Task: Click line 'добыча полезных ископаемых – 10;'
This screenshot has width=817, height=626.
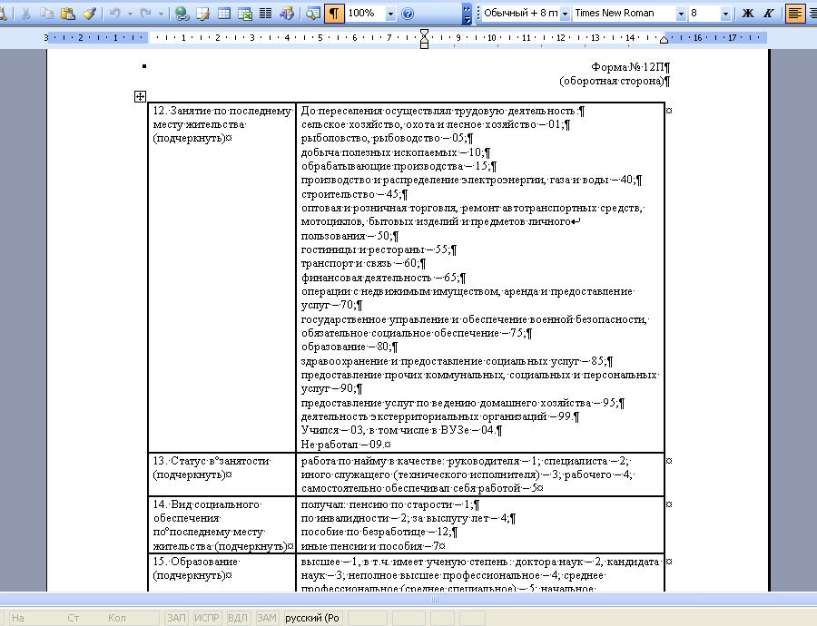Action: pyautogui.click(x=392, y=152)
